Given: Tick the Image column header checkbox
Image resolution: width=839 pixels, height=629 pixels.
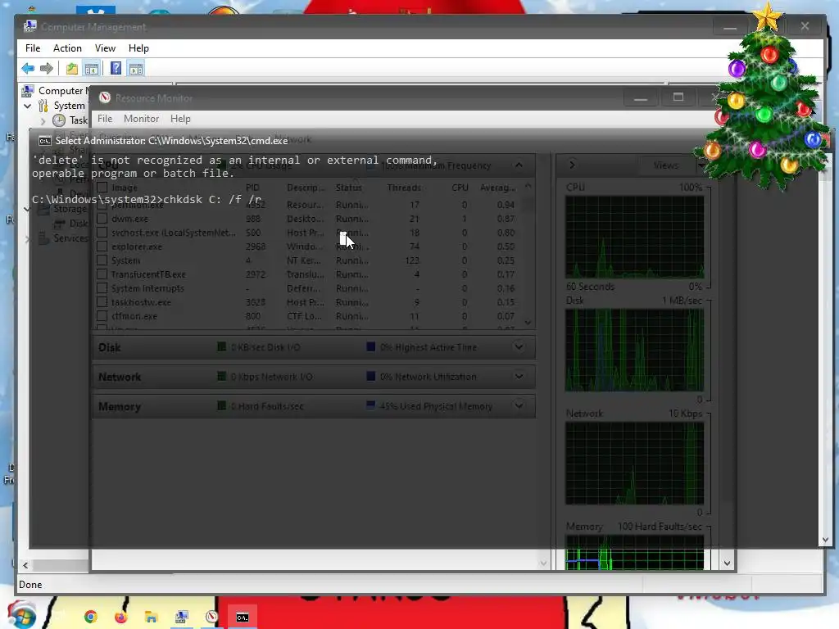Looking at the screenshot, I should pyautogui.click(x=102, y=188).
